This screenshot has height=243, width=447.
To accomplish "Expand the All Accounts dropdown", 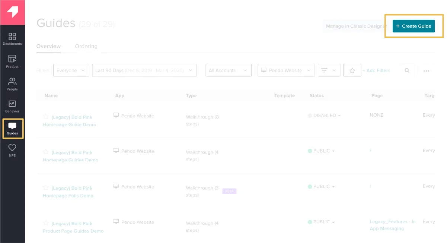I will [228, 70].
